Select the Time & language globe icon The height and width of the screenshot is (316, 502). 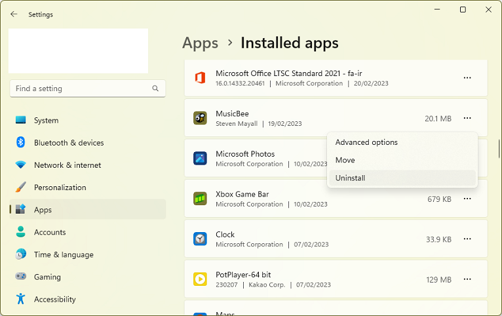(21, 254)
